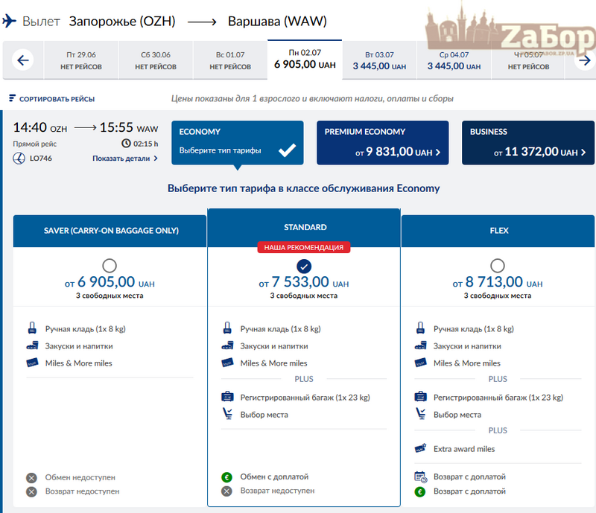The height and width of the screenshot is (513, 596).
Task: Switch to the Ср 04.07 date tab
Action: click(454, 60)
